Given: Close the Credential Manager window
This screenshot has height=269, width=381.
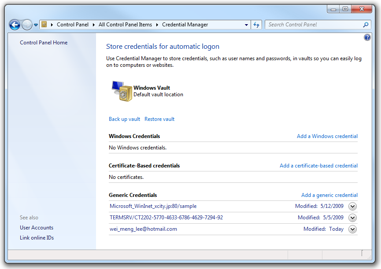Looking at the screenshot, I should point(362,9).
